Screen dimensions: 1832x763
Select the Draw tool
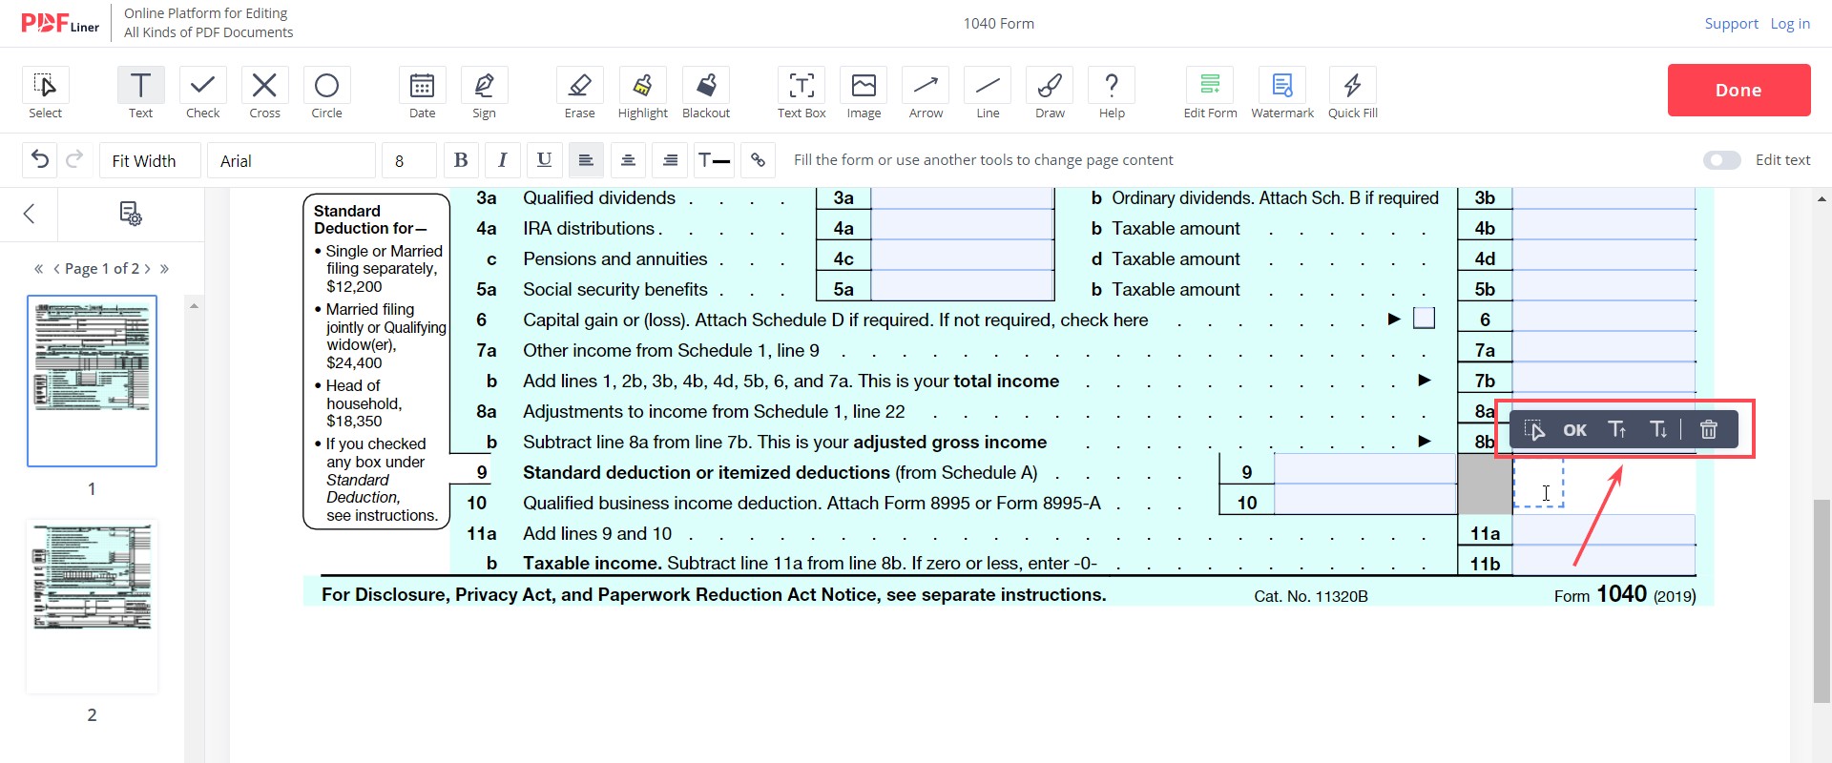click(x=1050, y=93)
